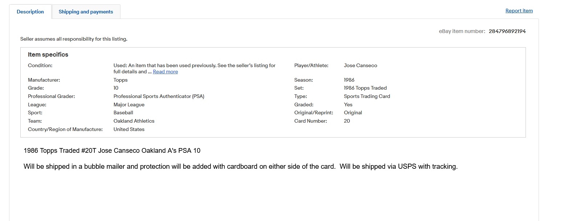Open the Shipping and payments tab

tap(86, 12)
